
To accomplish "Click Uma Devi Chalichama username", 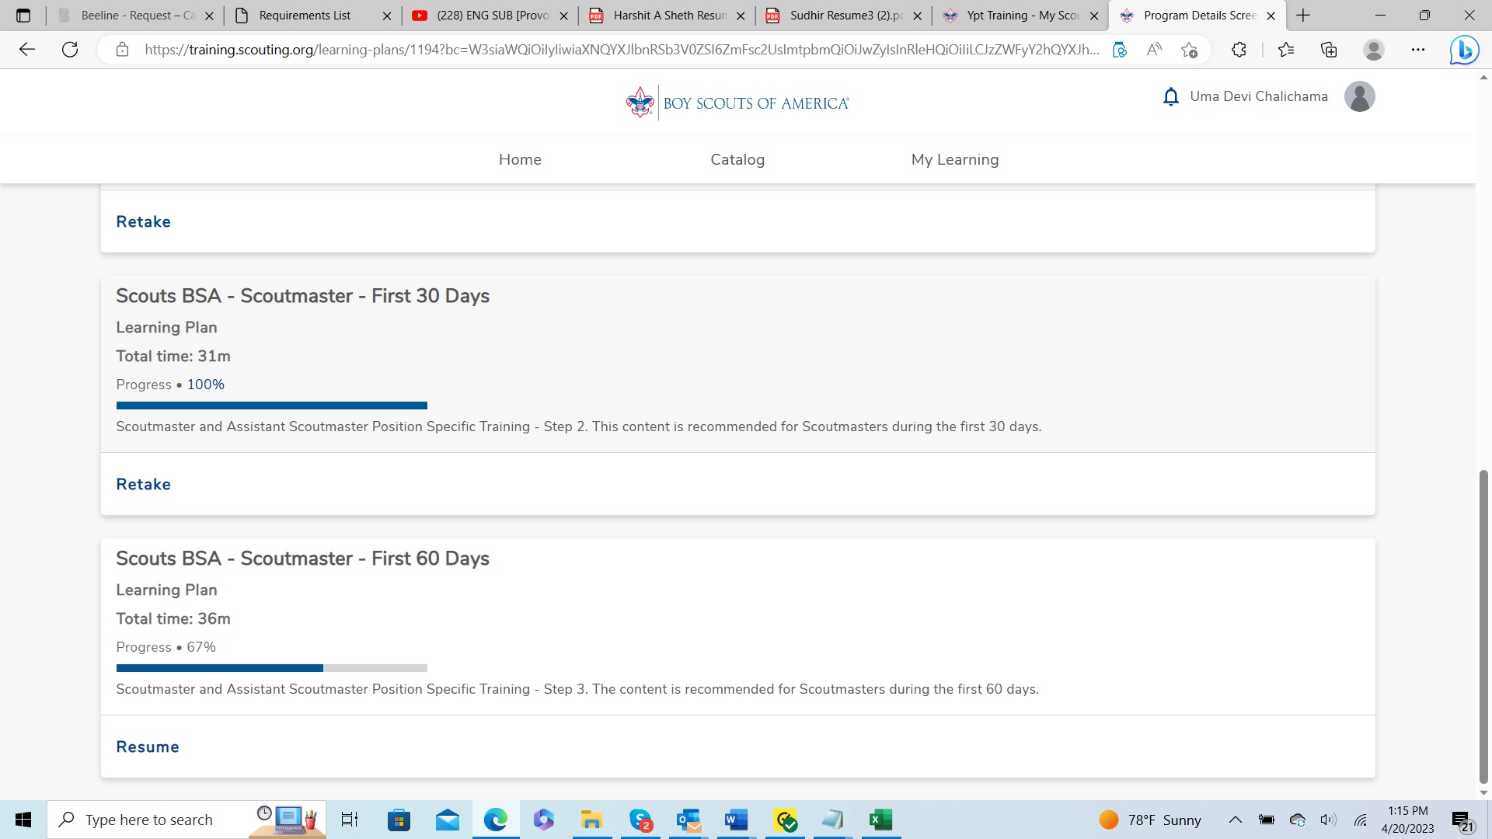I will 1259,96.
